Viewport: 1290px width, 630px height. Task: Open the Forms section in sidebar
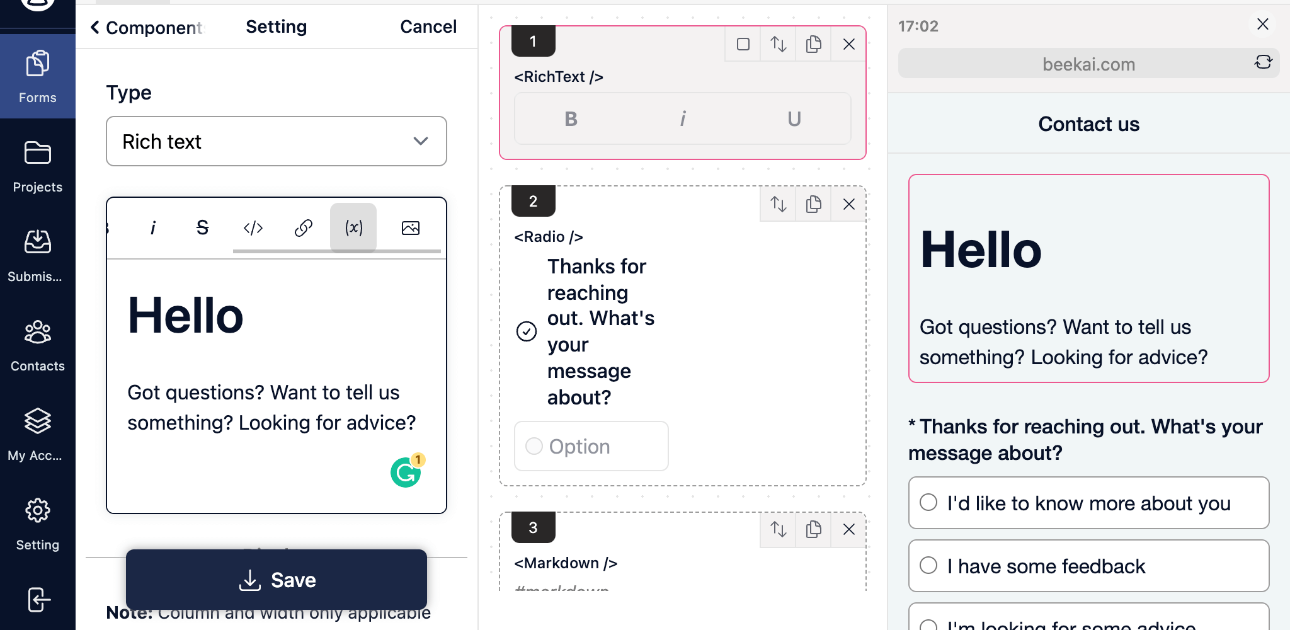tap(38, 77)
